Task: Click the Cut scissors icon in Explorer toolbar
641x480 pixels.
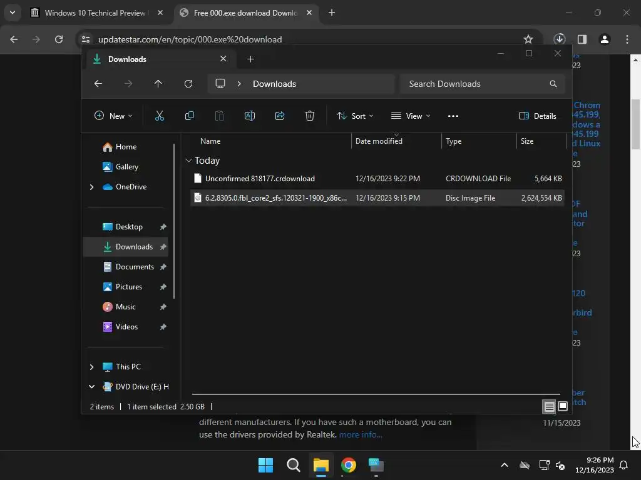Action: tap(160, 116)
